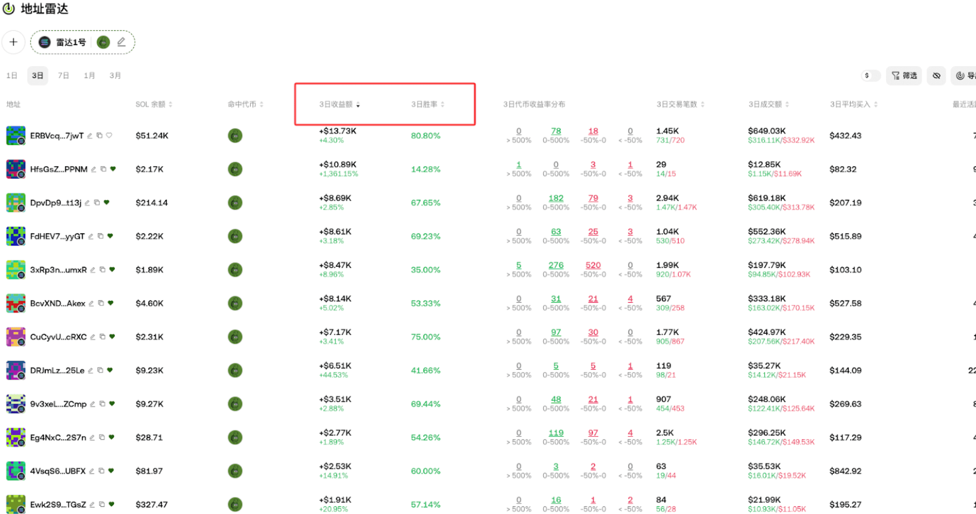Switch to 1月 time range tab
The width and height of the screenshot is (976, 514).
pos(89,76)
